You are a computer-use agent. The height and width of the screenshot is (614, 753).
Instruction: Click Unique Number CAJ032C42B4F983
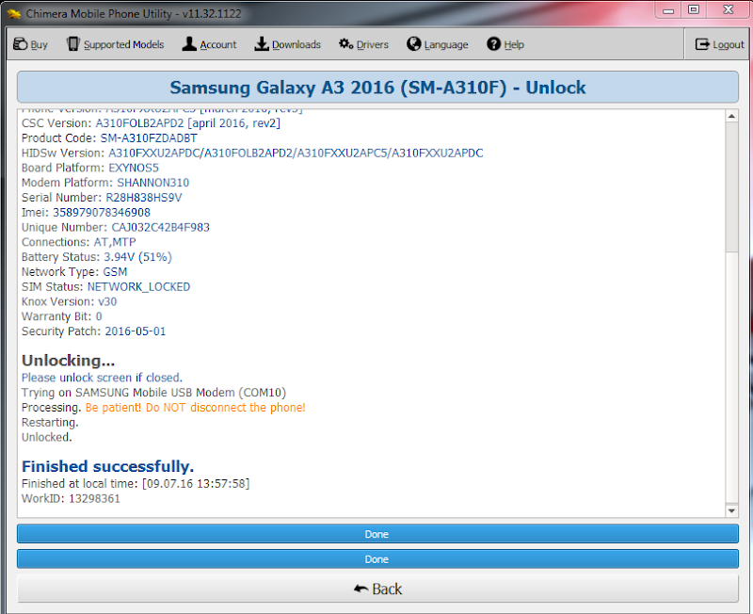pos(116,227)
